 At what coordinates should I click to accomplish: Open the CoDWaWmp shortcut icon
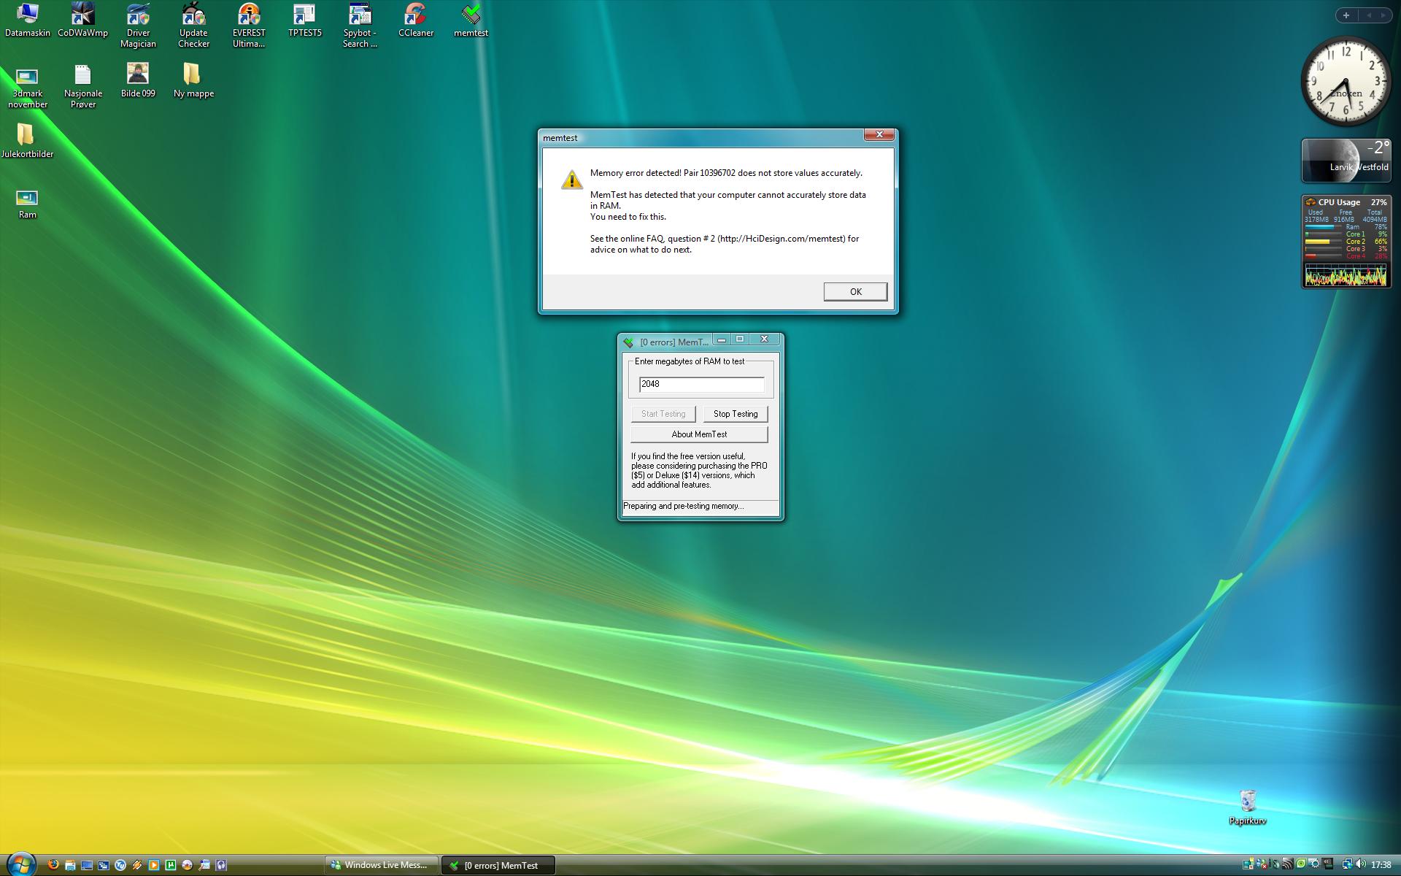pos(82,19)
